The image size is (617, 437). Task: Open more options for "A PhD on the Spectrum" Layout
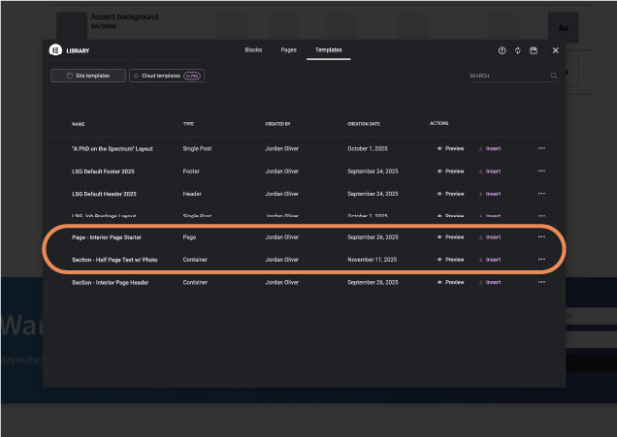pyautogui.click(x=541, y=148)
